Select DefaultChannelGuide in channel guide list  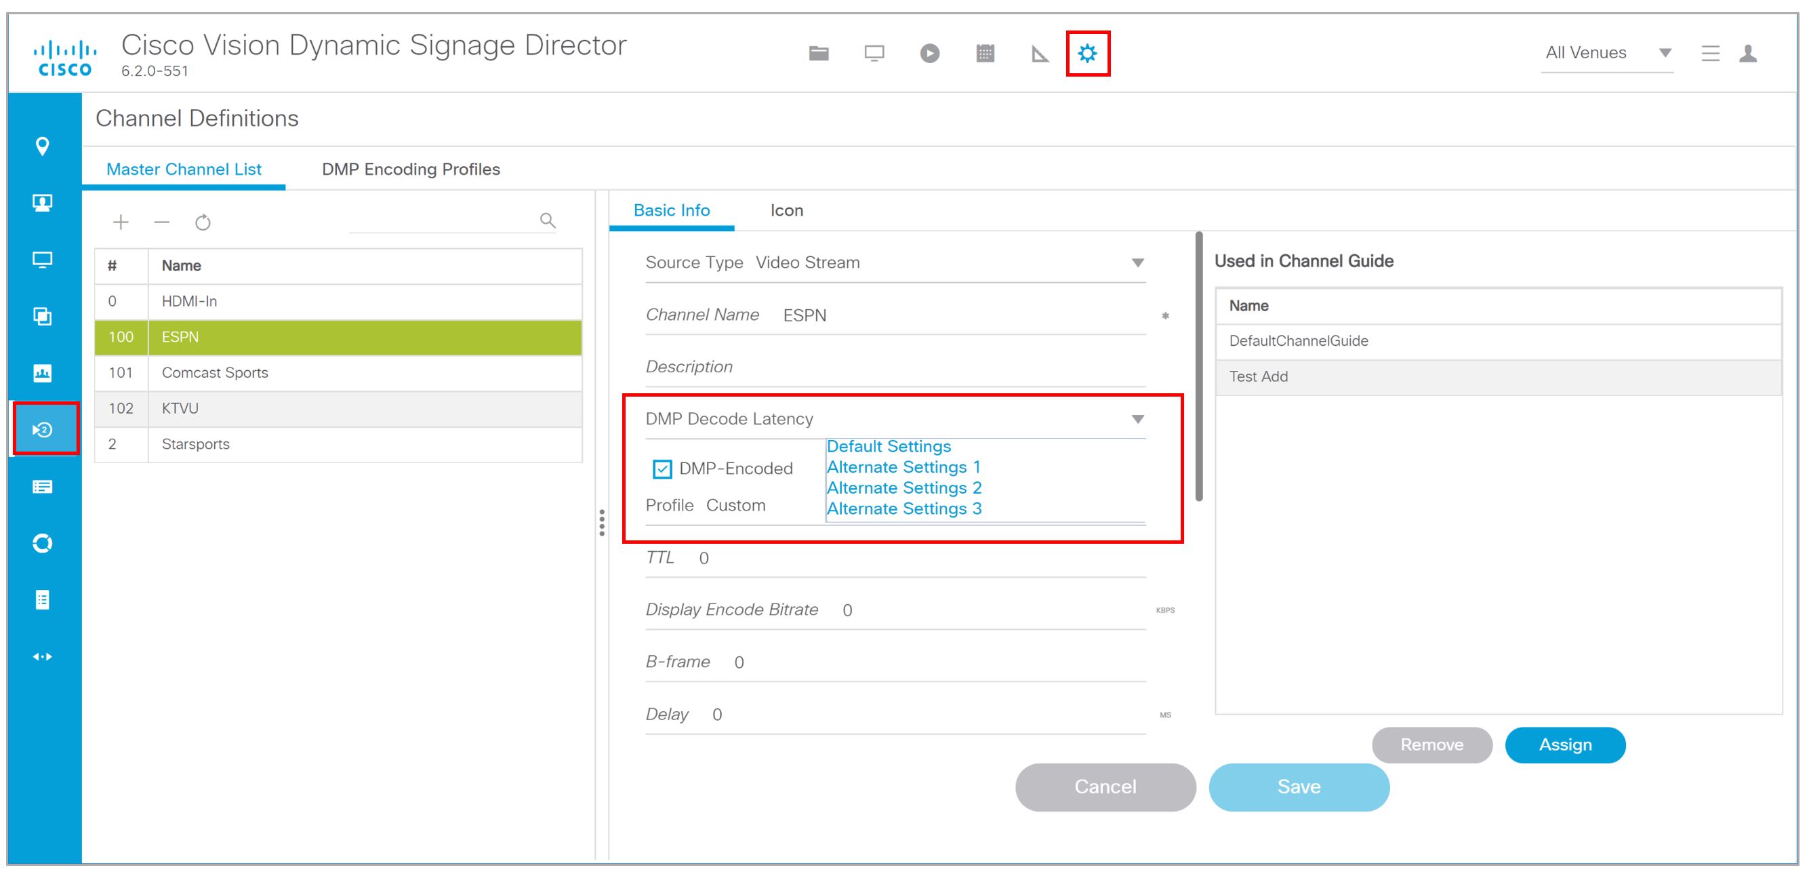[x=1499, y=342]
